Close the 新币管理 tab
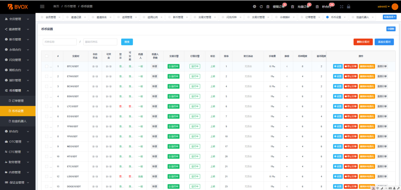The width and height of the screenshot is (401, 190). (187, 17)
